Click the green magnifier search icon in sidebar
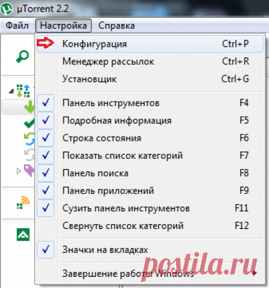Viewport: 269px width, 288px height. click(x=22, y=57)
